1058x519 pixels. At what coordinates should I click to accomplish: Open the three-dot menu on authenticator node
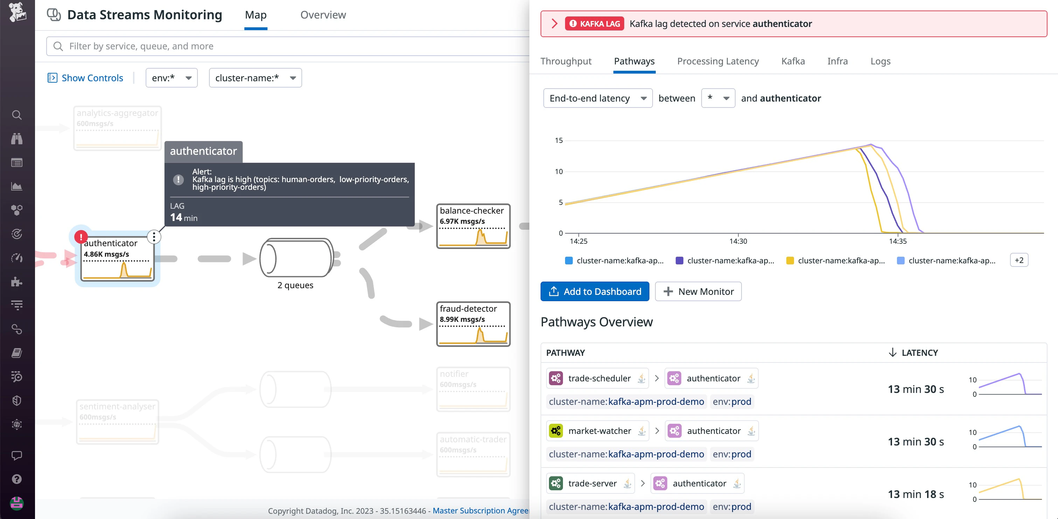click(x=154, y=237)
